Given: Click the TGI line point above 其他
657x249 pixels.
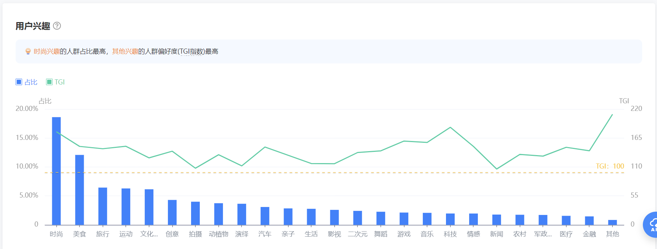Looking at the screenshot, I should click(x=612, y=115).
